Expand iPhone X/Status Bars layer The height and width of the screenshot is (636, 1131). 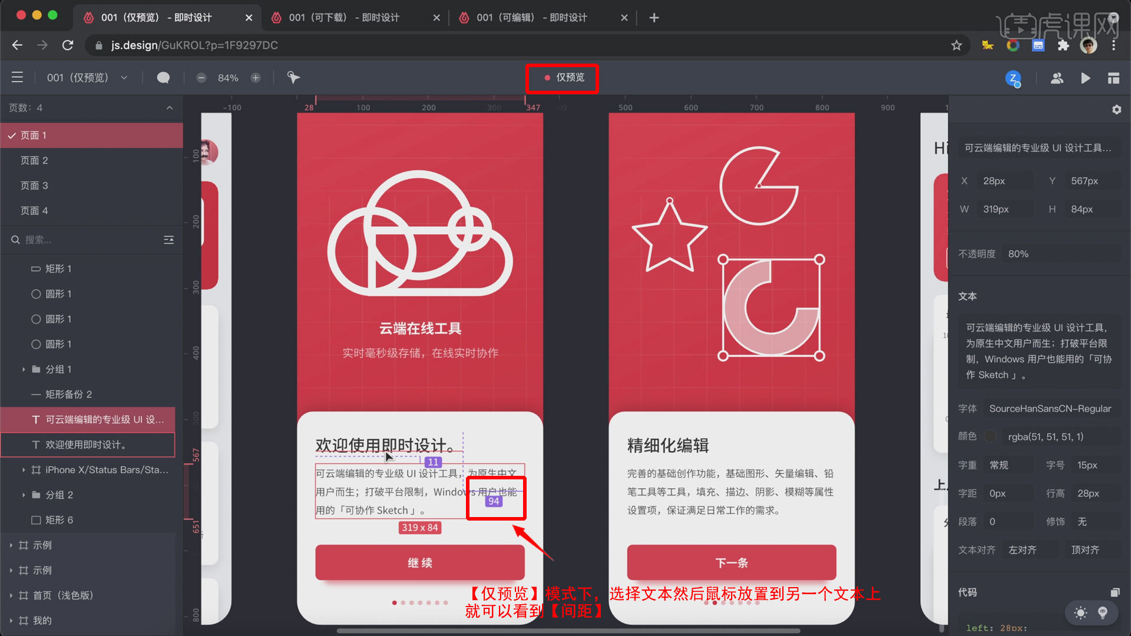[24, 470]
